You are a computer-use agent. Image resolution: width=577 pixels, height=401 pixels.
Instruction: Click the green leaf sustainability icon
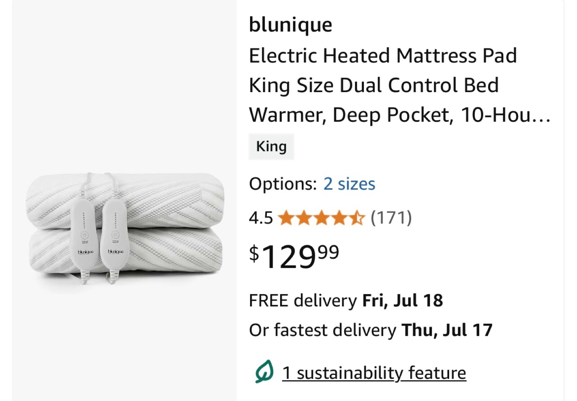264,371
